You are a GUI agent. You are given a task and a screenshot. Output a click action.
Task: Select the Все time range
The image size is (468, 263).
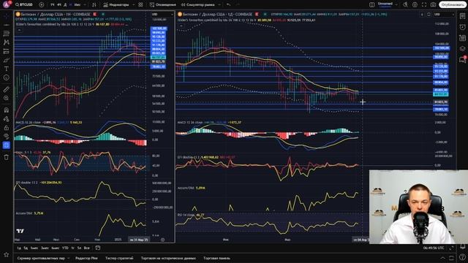coord(86,248)
